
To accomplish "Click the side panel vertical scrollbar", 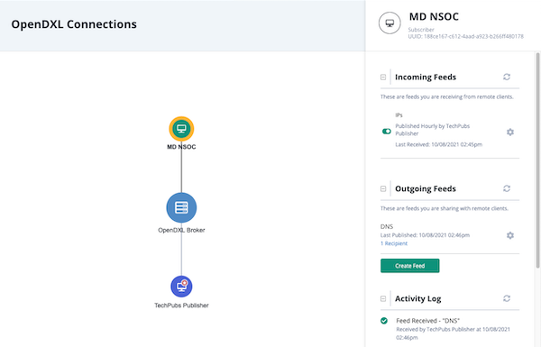I will click(537, 160).
